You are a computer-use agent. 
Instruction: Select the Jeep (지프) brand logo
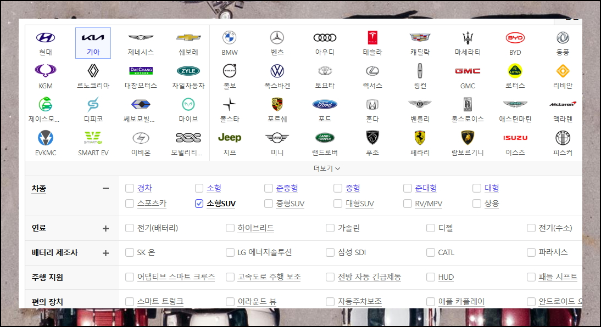(x=230, y=138)
